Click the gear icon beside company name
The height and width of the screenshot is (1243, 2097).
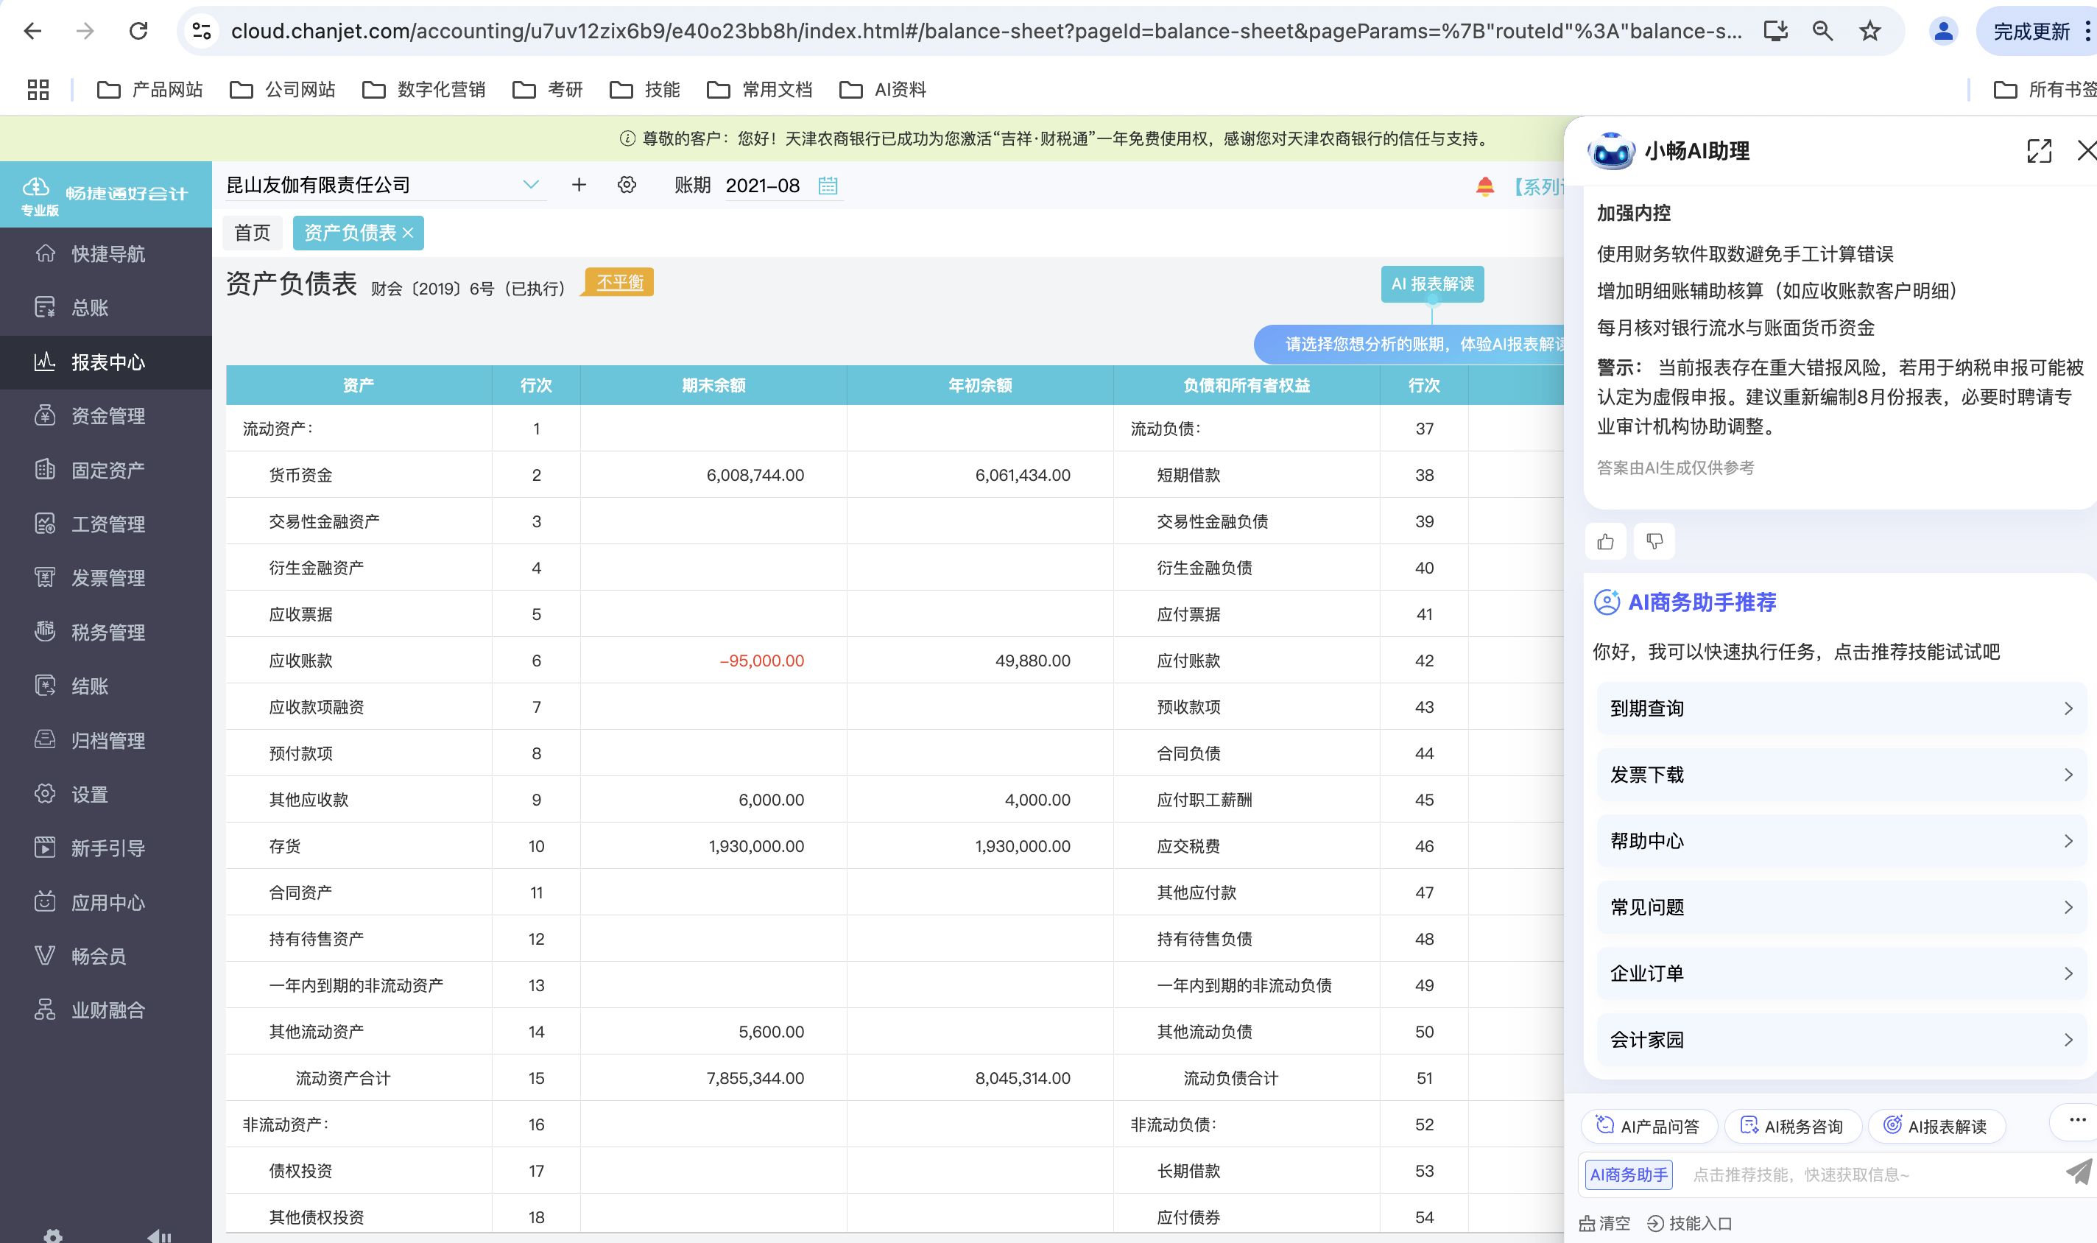(x=627, y=185)
